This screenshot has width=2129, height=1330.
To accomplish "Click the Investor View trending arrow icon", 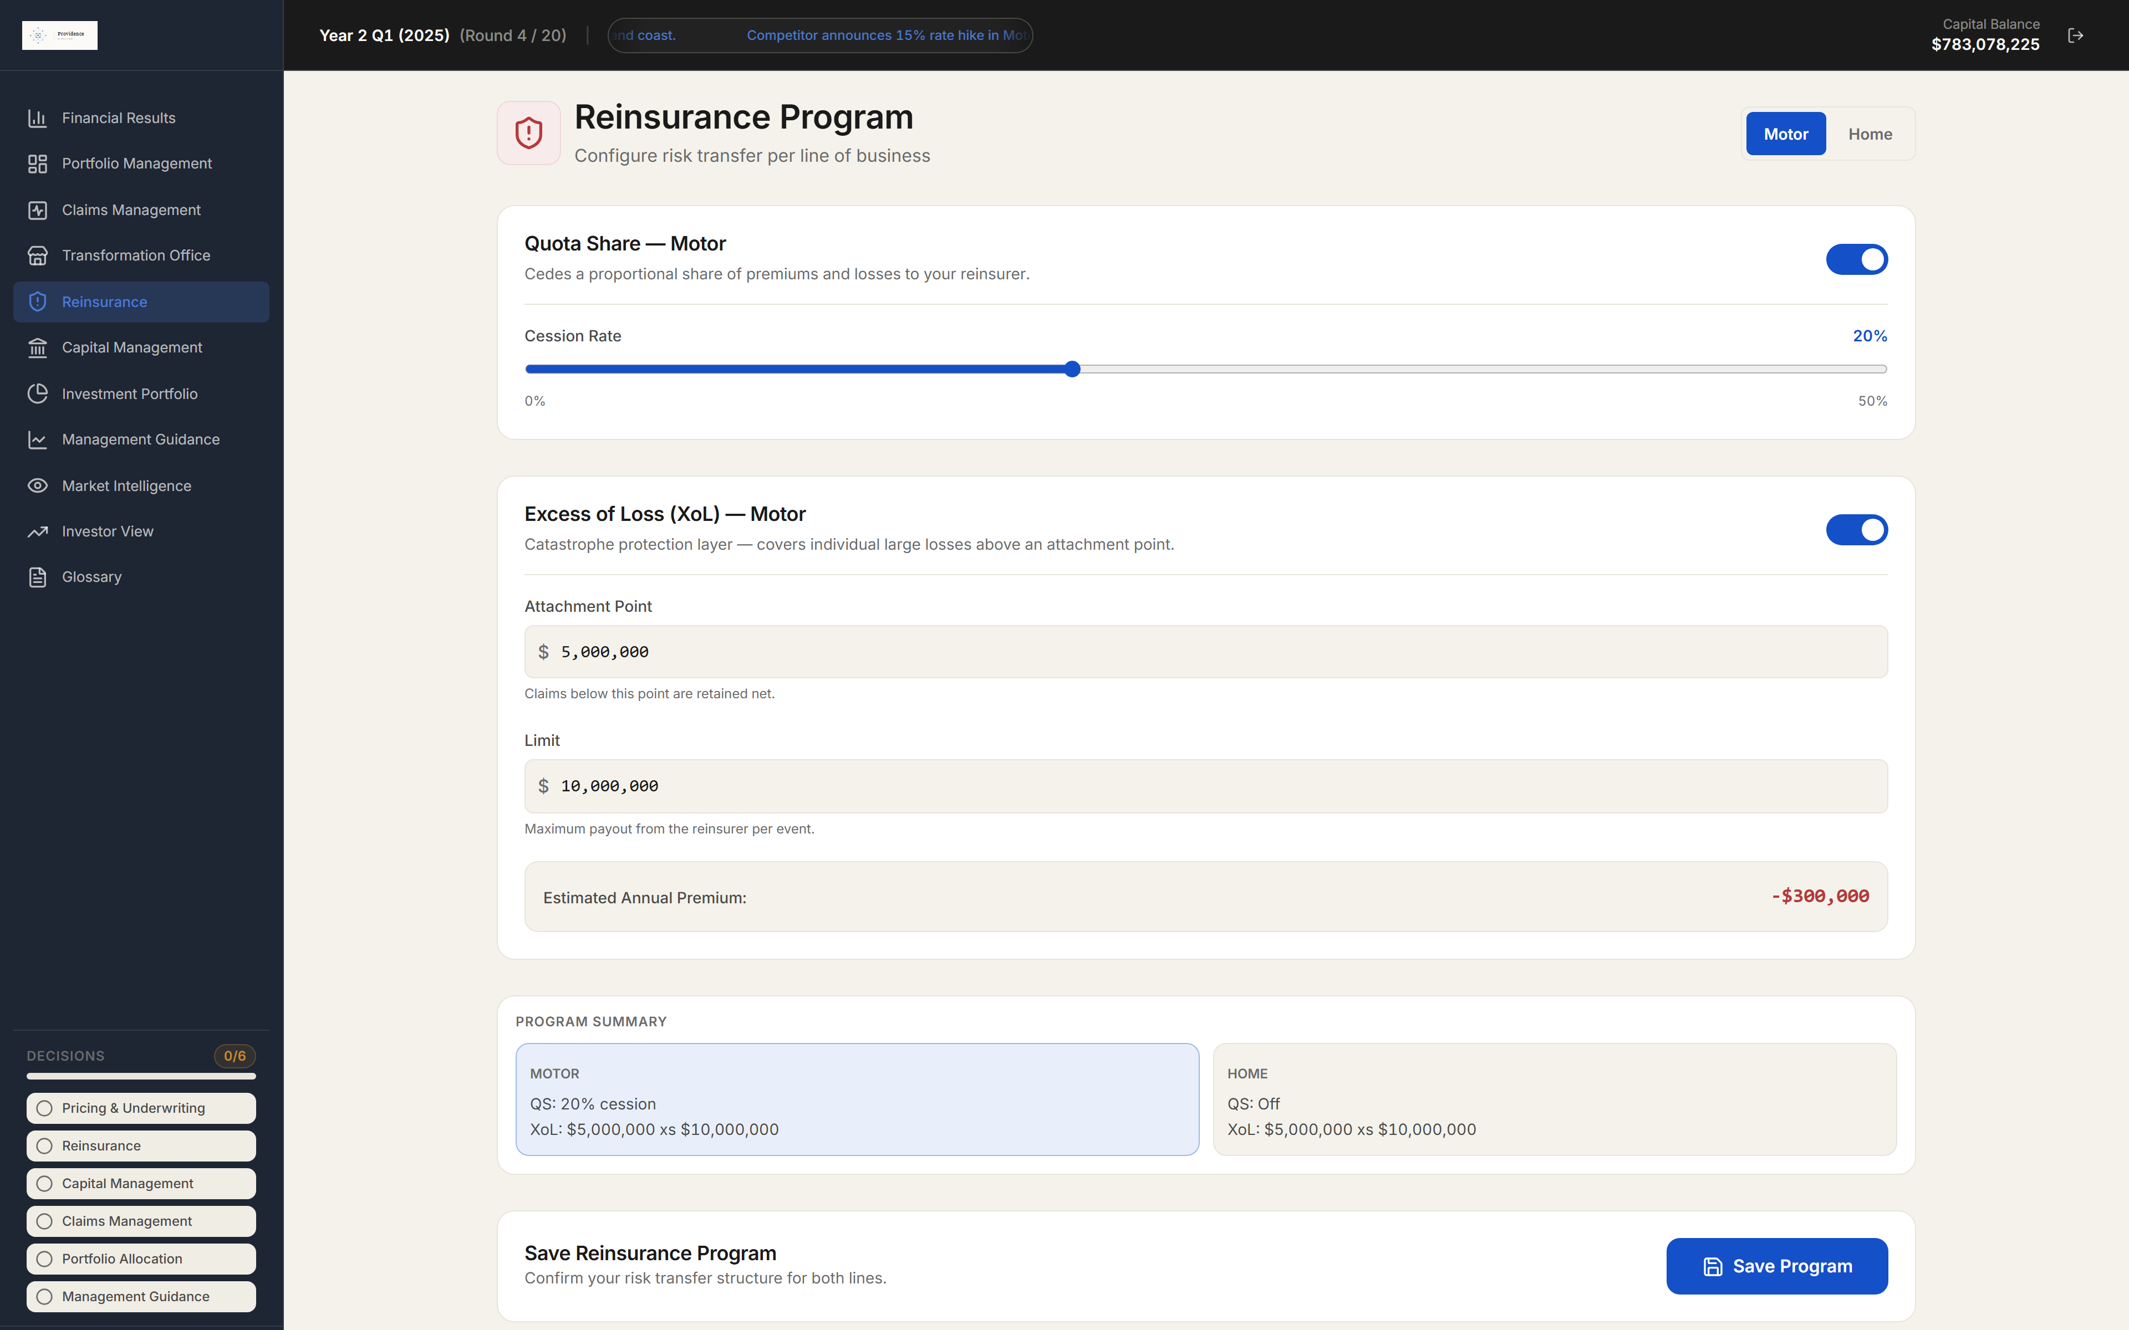I will coord(37,531).
